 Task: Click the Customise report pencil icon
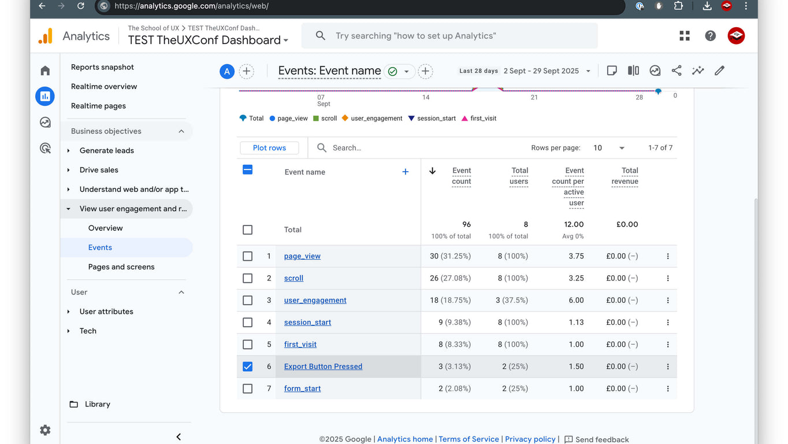pyautogui.click(x=719, y=71)
